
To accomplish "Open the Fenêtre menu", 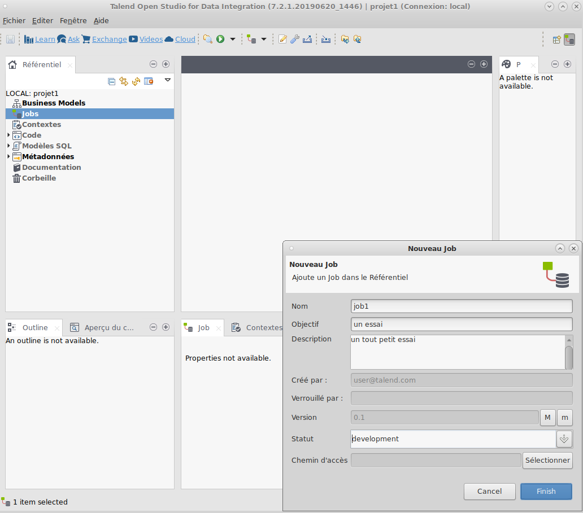I will [73, 20].
